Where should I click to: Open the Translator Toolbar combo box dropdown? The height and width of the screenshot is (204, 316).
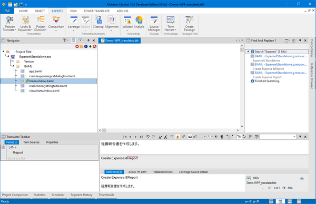(294, 137)
